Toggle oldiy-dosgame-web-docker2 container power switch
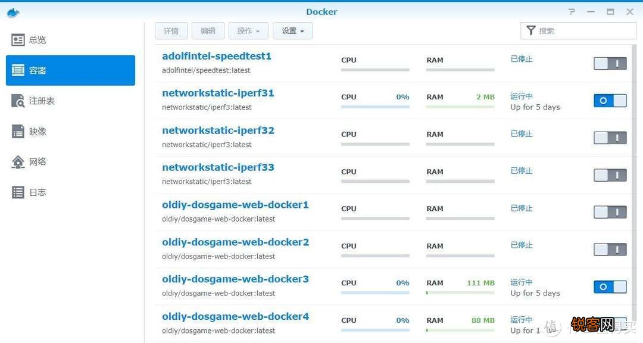This screenshot has height=343, width=643. coord(610,250)
